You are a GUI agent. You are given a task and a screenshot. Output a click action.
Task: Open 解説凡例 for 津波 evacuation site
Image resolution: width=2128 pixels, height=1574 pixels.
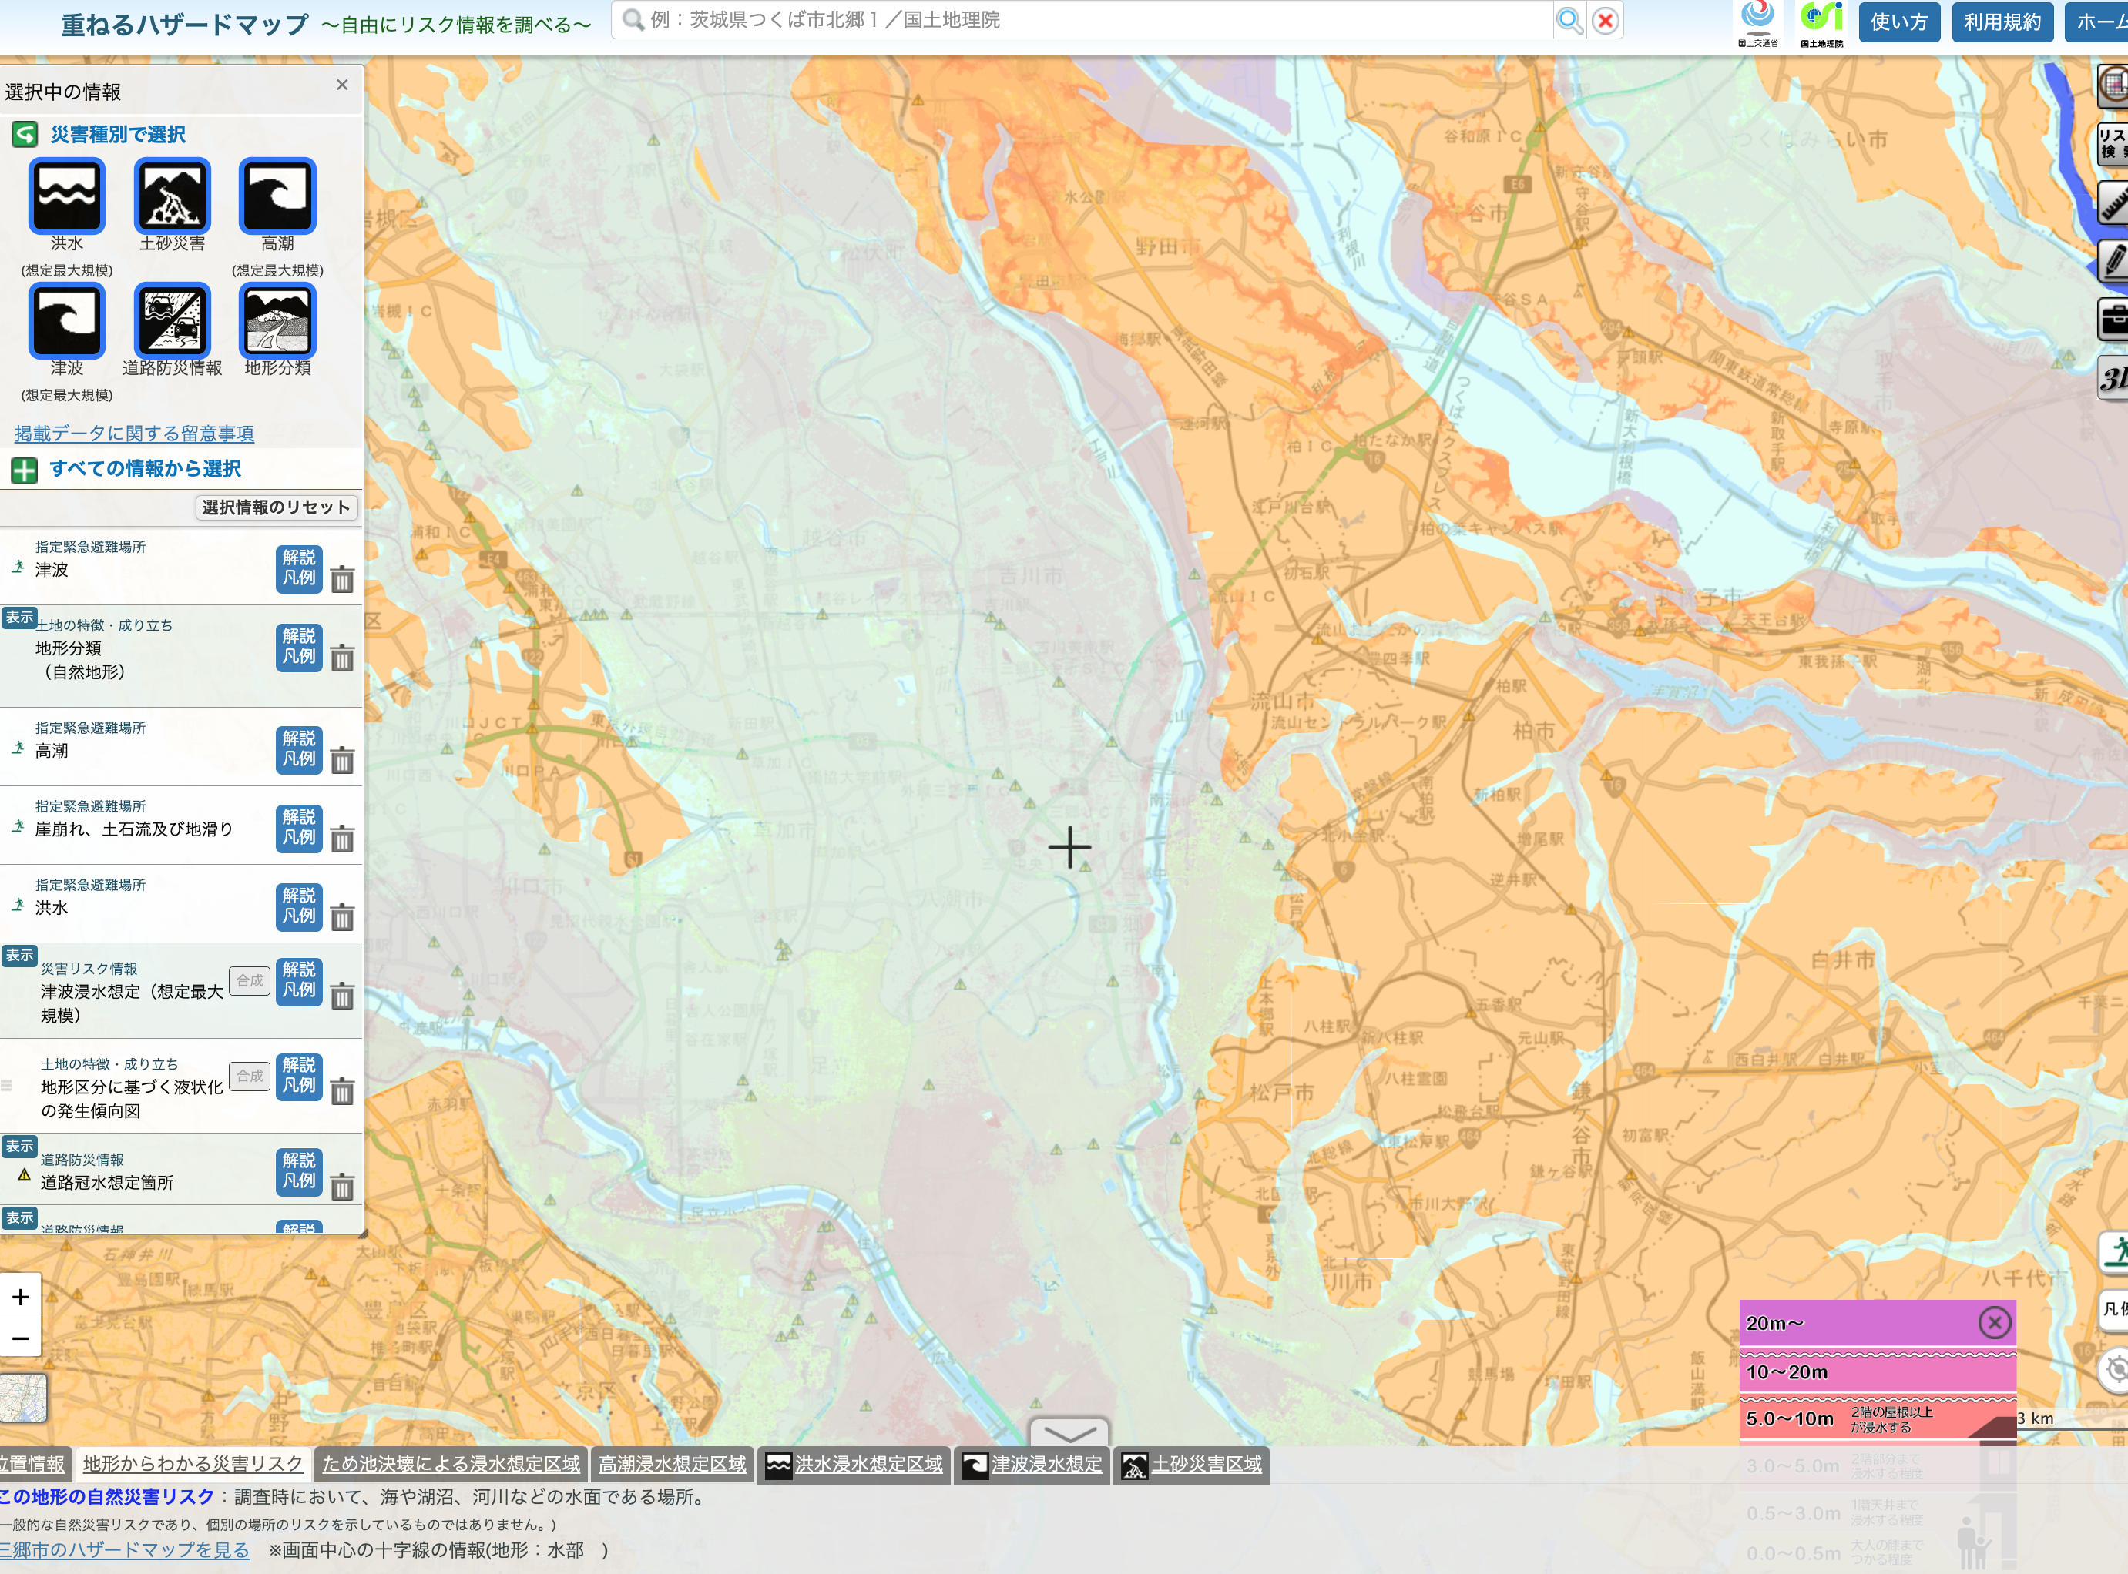(x=298, y=569)
